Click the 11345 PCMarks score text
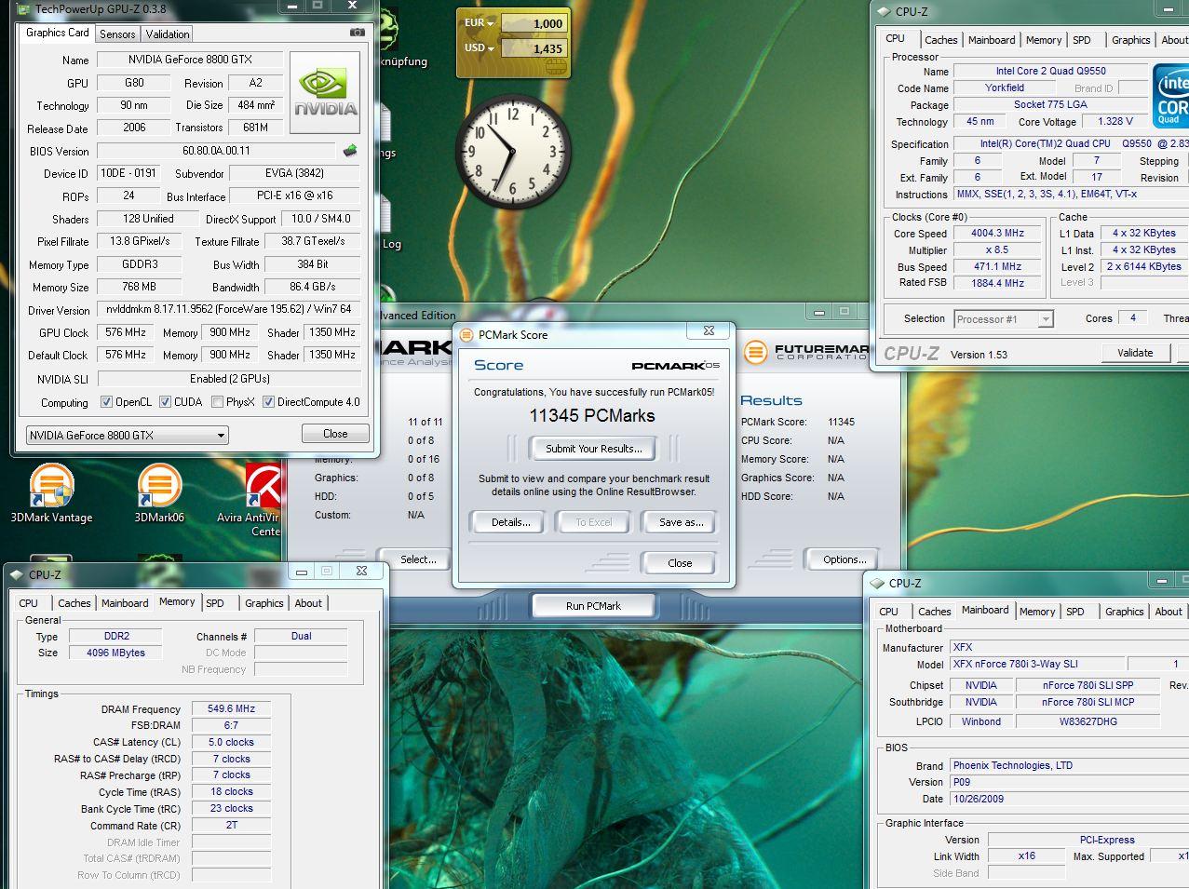 tap(592, 416)
